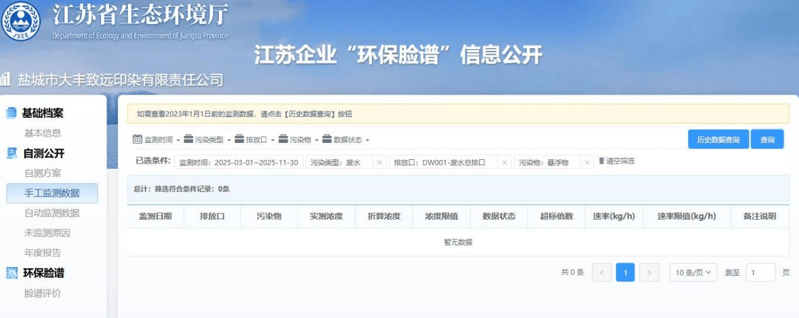Open the 监测时间 filter dropdown

pyautogui.click(x=156, y=140)
